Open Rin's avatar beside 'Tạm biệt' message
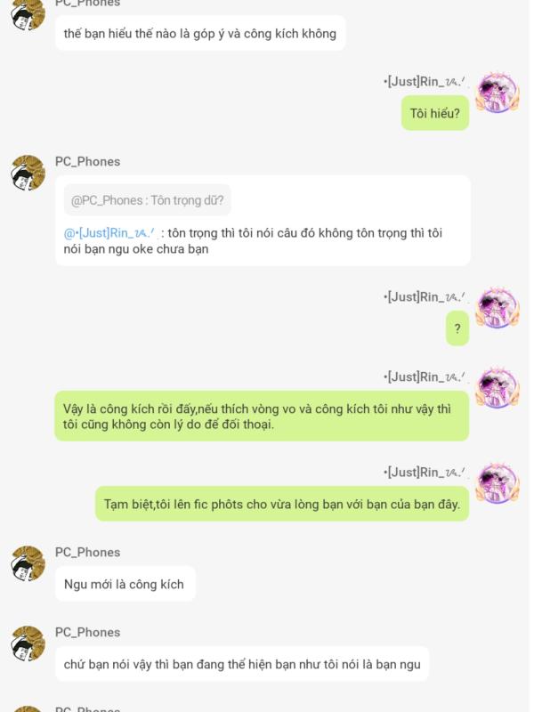 click(498, 483)
